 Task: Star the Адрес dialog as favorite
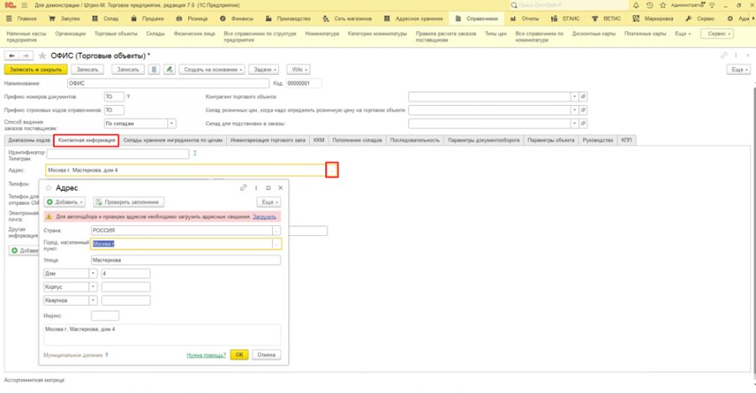pos(48,188)
